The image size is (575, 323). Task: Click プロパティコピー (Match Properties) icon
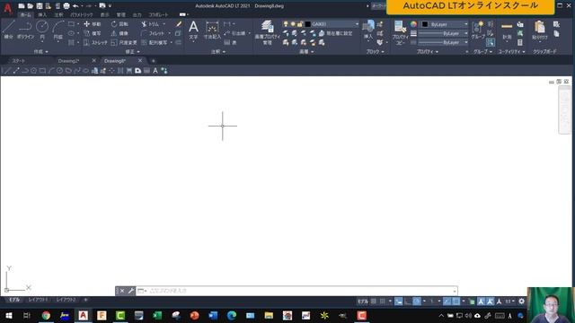pyautogui.click(x=400, y=32)
